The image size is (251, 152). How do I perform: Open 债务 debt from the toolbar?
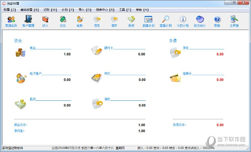[x=97, y=21]
